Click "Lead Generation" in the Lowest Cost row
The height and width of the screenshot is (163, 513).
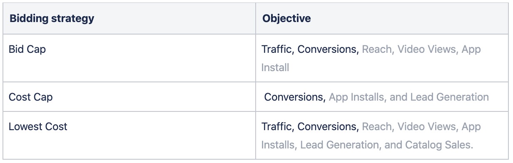340,145
